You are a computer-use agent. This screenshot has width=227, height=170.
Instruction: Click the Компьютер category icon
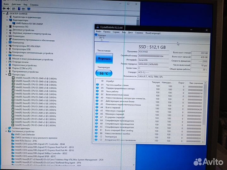tap(10, 42)
